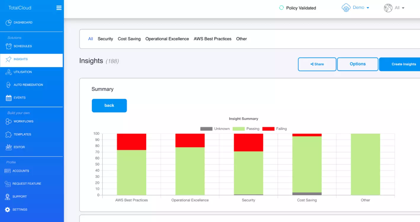Collapse the sidebar using the hamburger menu
The height and width of the screenshot is (222, 420).
pyautogui.click(x=59, y=8)
